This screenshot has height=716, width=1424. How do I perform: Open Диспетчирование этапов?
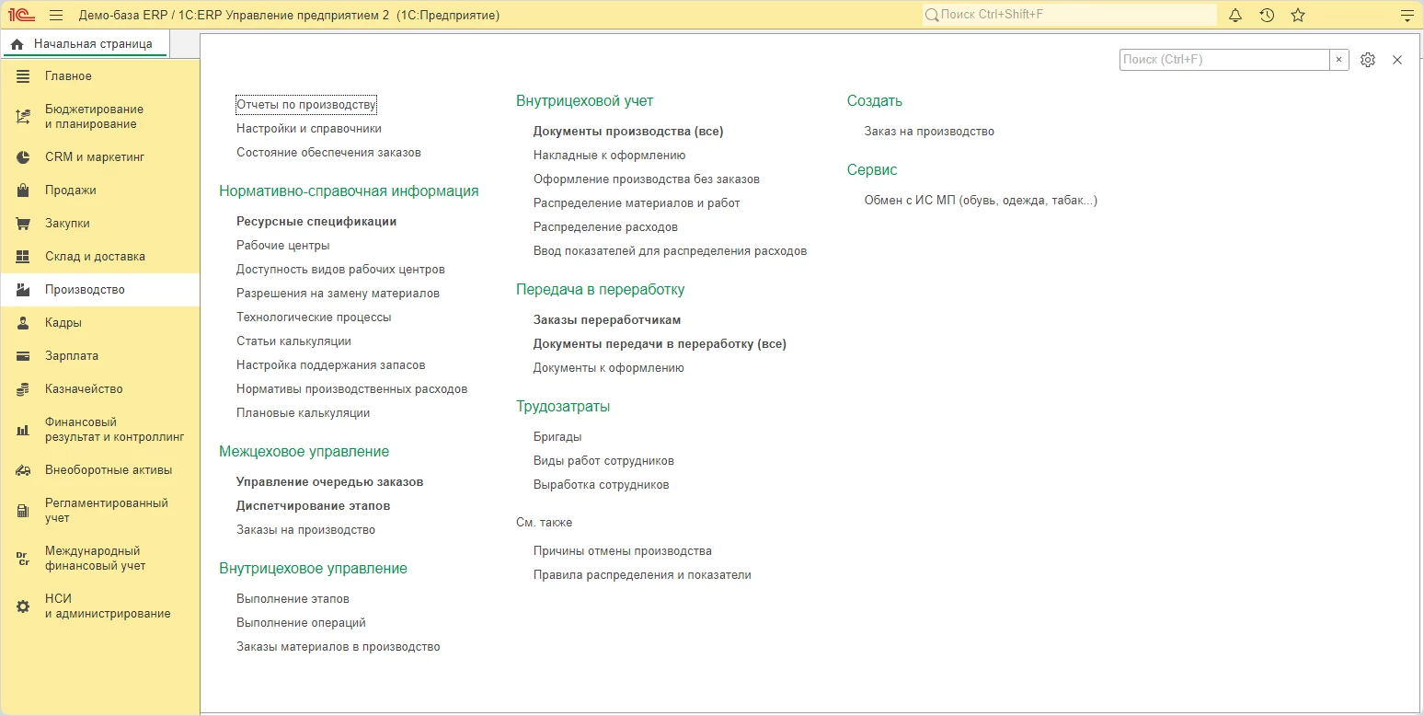314,506
